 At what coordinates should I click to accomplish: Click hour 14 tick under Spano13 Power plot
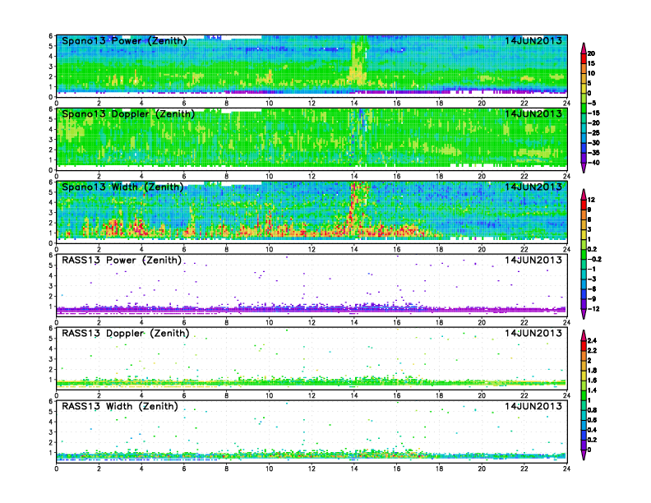(x=354, y=104)
